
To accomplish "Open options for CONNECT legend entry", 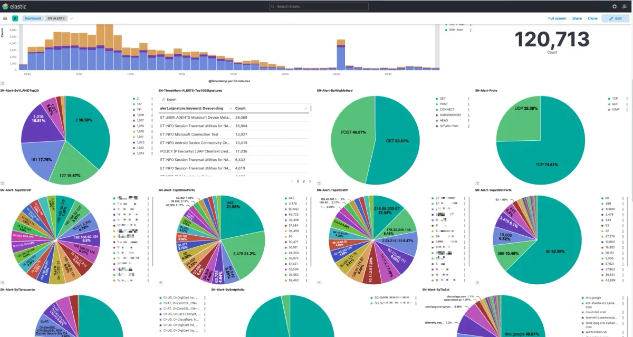I will pyautogui.click(x=469, y=109).
